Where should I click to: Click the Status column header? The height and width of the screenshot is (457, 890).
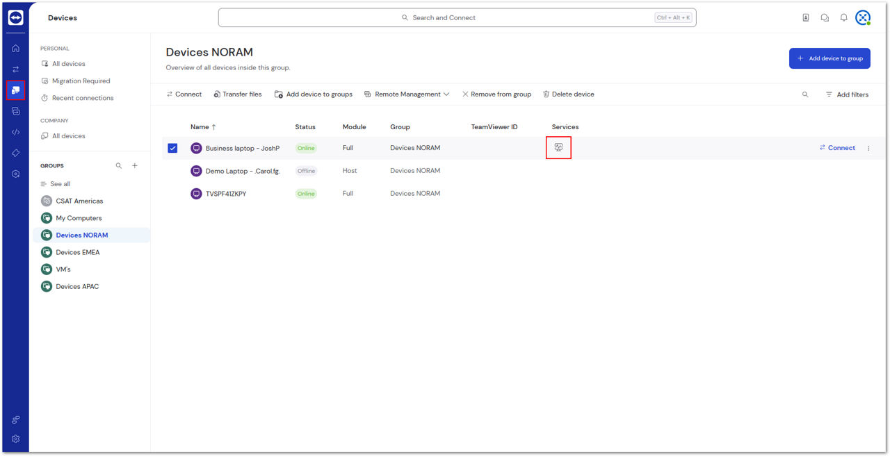point(305,127)
